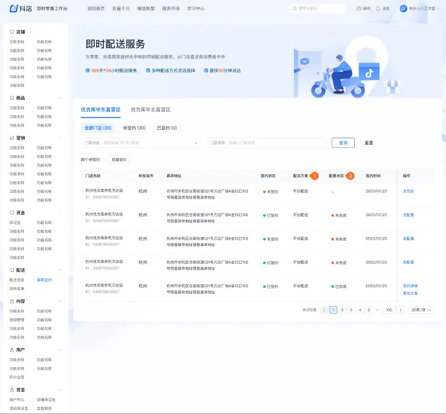Open the 20条/页 page size dropdown
The height and width of the screenshot is (414, 446).
[x=421, y=310]
